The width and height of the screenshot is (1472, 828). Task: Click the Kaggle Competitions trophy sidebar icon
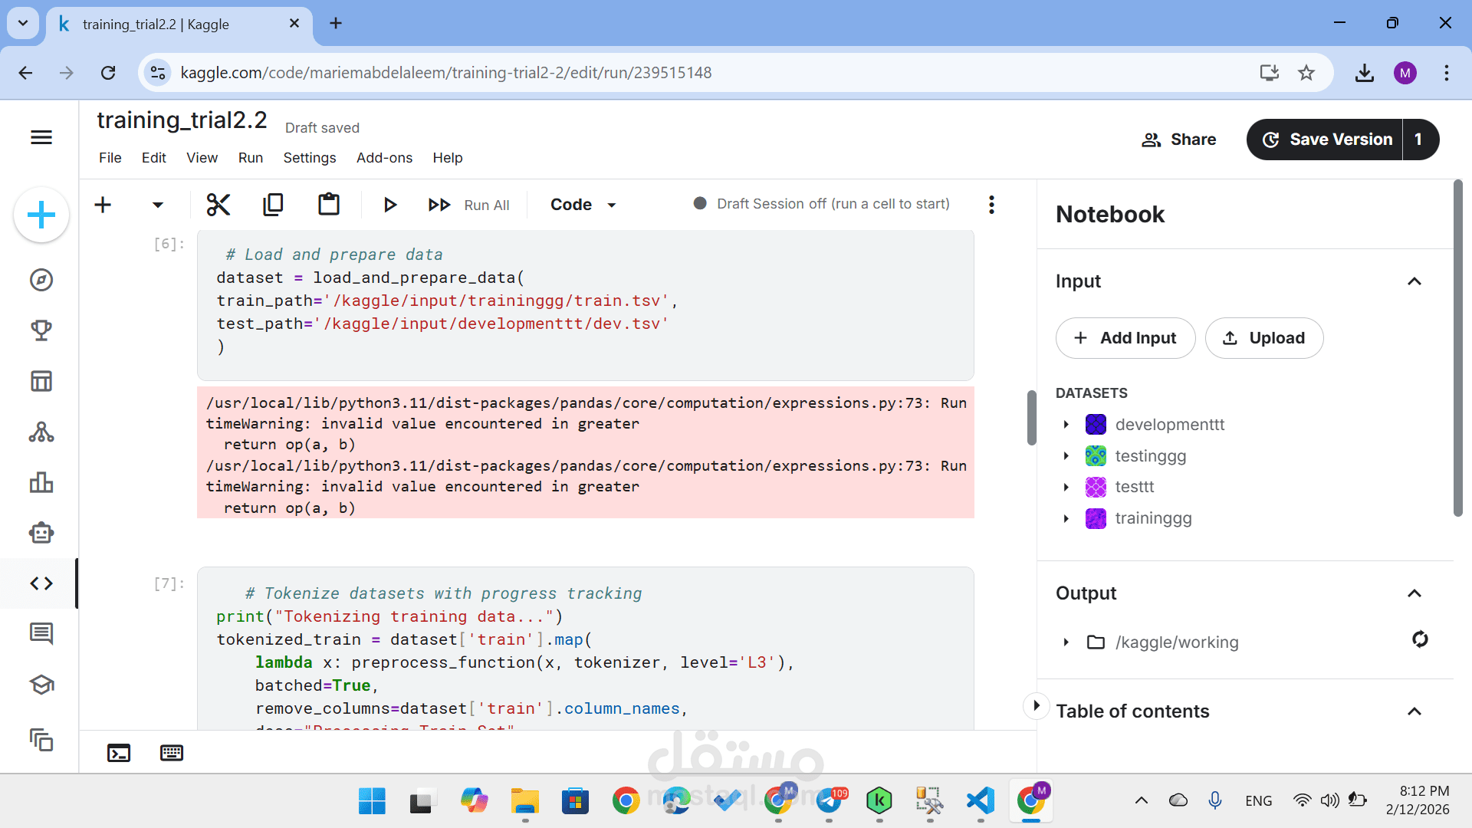41,330
